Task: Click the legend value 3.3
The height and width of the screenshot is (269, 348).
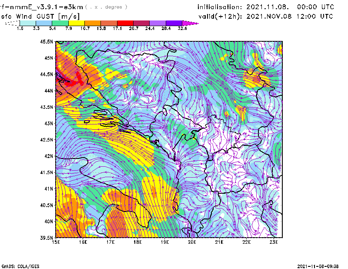Action: tap(36, 28)
